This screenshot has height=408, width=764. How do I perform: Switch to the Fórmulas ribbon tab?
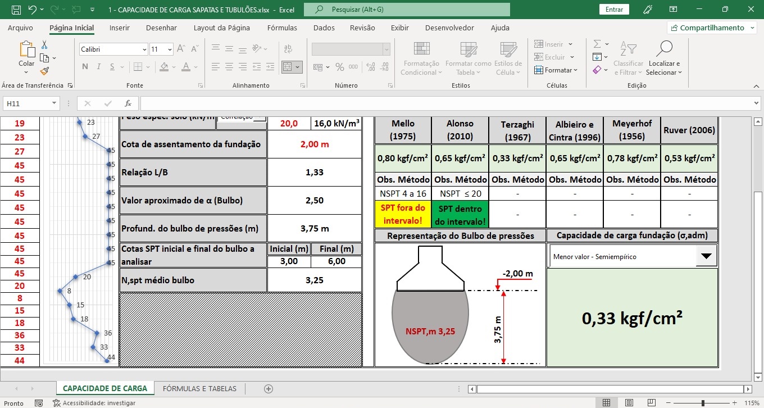(282, 28)
